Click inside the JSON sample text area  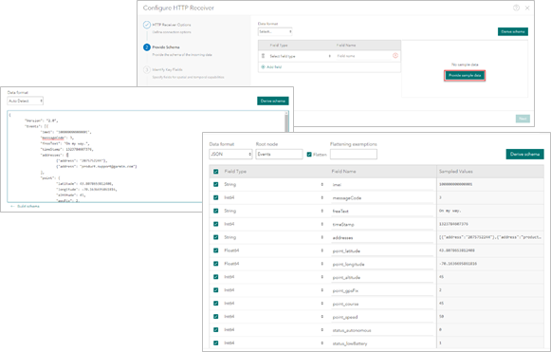point(145,157)
